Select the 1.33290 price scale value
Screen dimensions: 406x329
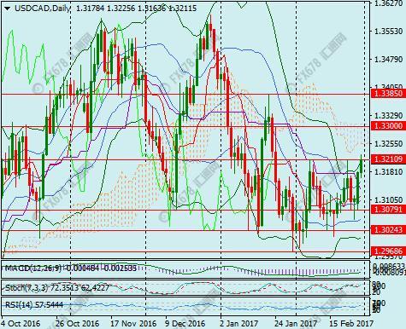tap(389, 116)
